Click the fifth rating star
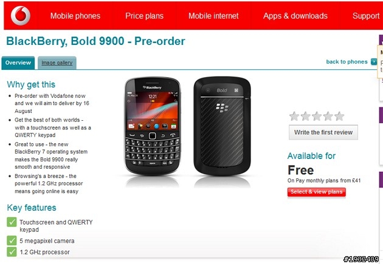 pos(339,117)
